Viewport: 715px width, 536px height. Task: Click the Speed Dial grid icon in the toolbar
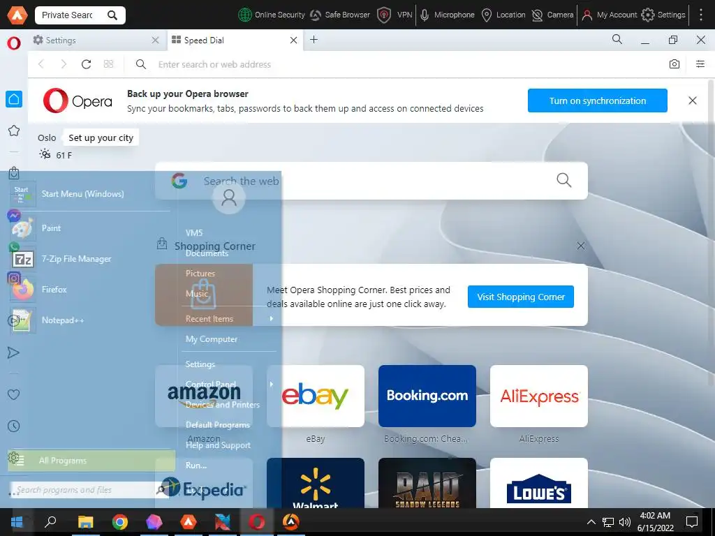pyautogui.click(x=108, y=64)
